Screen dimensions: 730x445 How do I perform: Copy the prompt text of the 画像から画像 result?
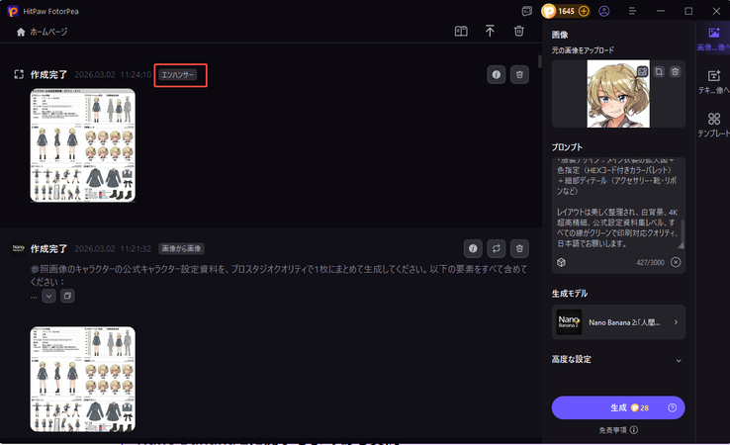[67, 296]
